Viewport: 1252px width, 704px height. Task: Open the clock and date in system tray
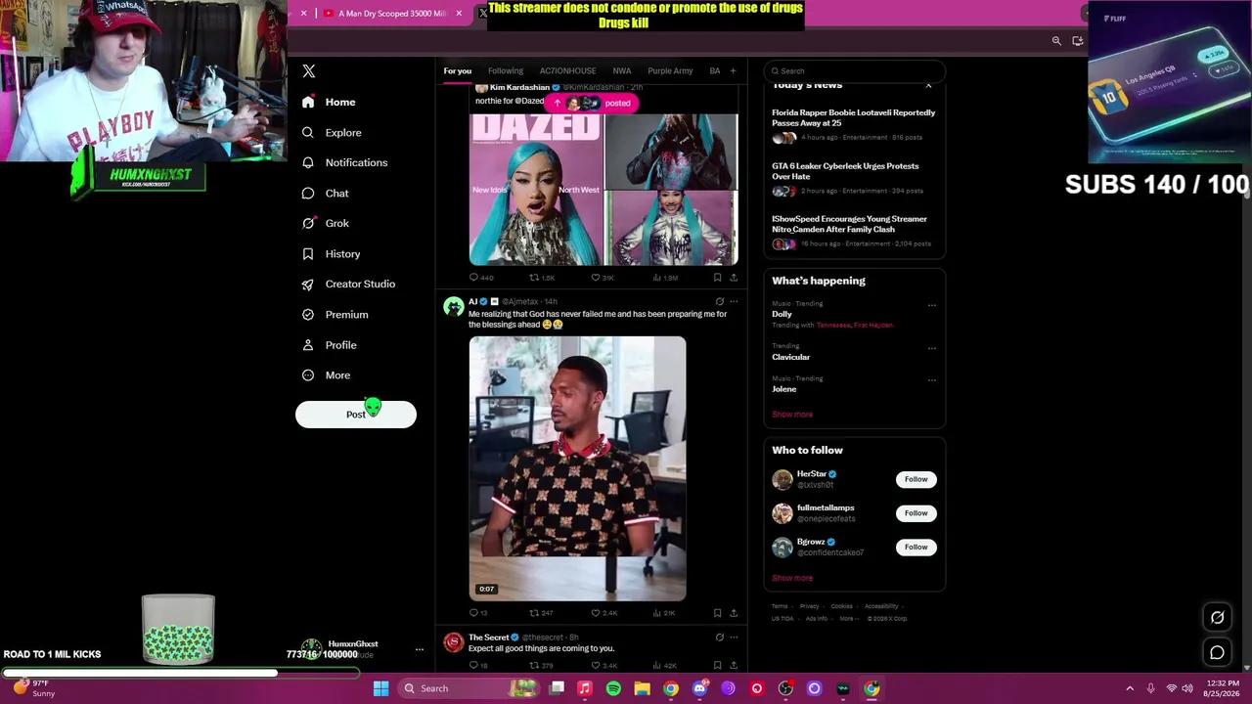(x=1223, y=688)
